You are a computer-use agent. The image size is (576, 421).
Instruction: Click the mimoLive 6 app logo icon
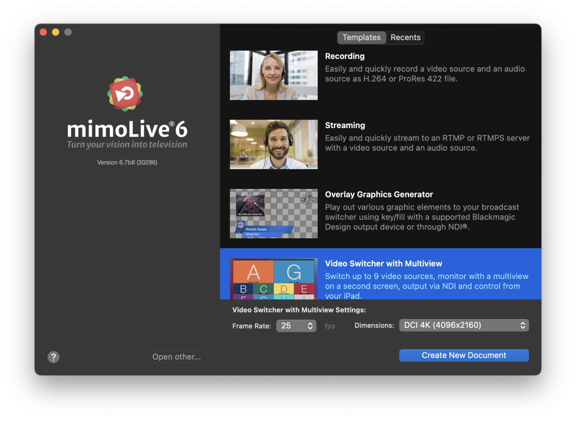124,93
